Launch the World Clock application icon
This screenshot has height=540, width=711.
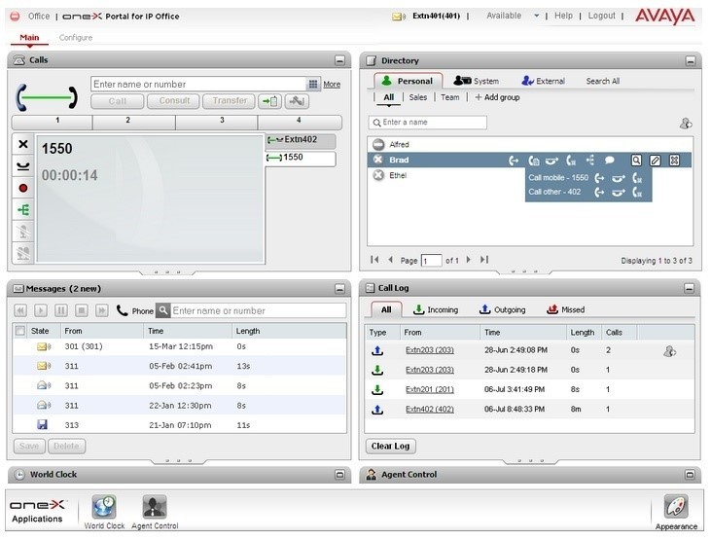pyautogui.click(x=103, y=508)
